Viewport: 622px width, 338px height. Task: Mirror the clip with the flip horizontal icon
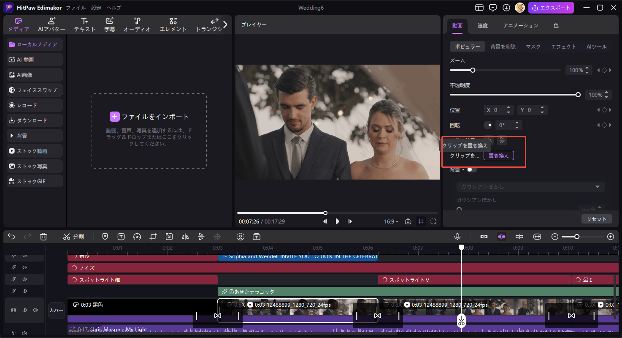point(185,237)
